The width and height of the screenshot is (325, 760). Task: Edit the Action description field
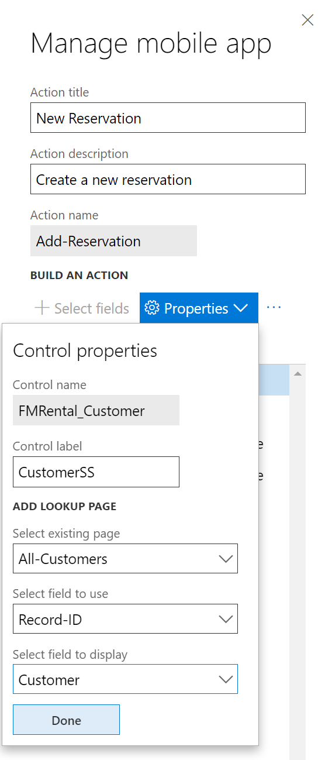(168, 179)
